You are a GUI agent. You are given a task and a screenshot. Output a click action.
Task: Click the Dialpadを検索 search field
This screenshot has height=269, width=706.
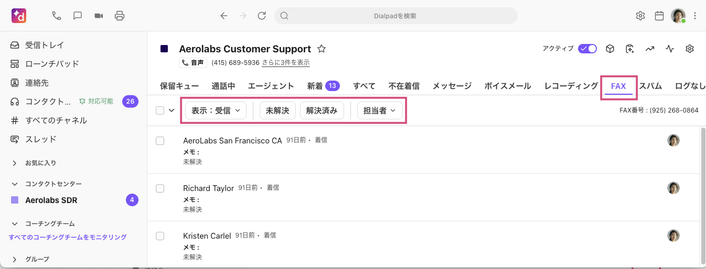395,16
